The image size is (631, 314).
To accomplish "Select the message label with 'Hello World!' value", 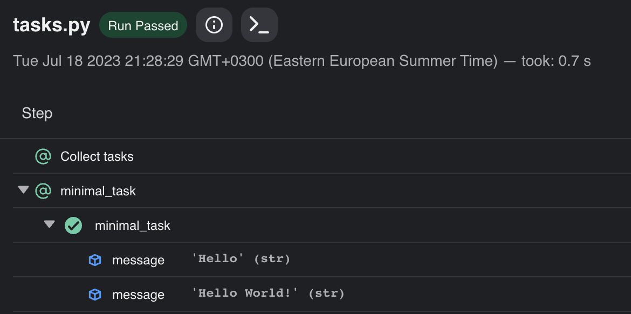I will tap(138, 295).
